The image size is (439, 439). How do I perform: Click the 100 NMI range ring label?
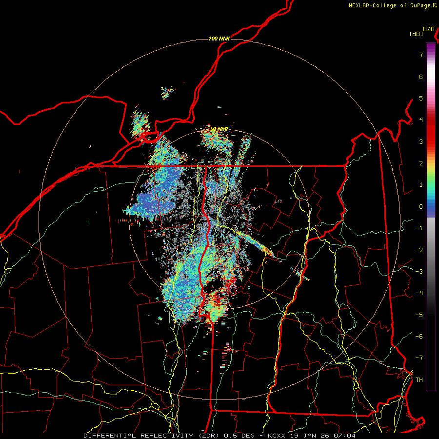coord(219,39)
